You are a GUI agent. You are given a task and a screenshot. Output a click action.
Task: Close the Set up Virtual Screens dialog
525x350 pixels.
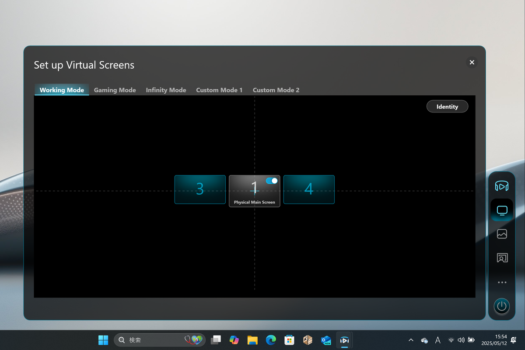(x=472, y=63)
